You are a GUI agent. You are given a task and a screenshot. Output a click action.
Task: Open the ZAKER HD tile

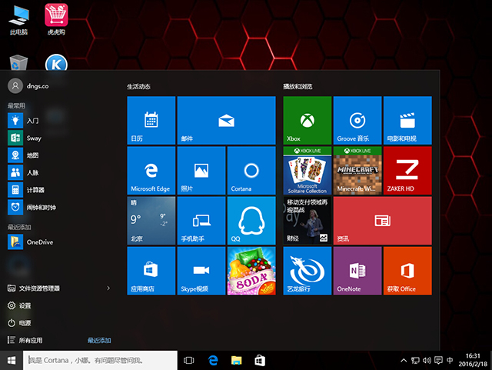[407, 170]
